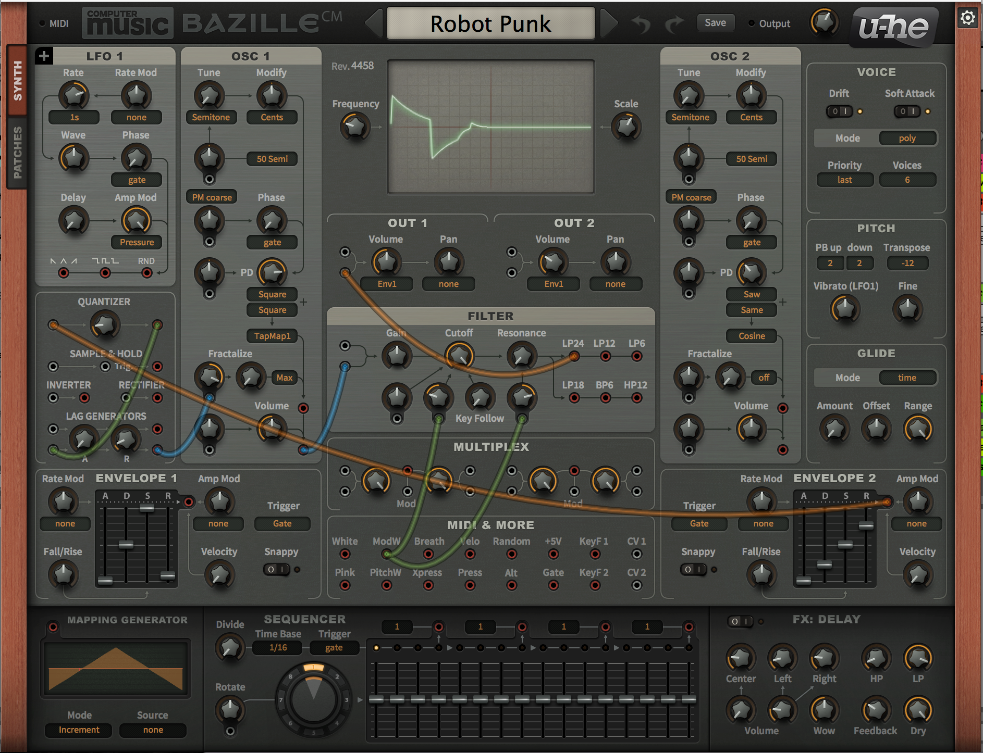Screen dimensions: 983x753
Task: Open settings with the gear icon
Action: click(968, 18)
